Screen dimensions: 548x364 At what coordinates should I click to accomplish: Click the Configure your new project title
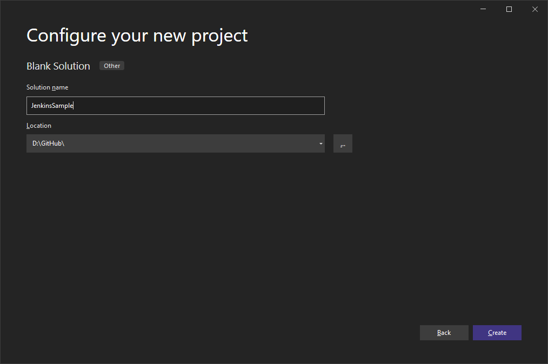click(x=137, y=36)
